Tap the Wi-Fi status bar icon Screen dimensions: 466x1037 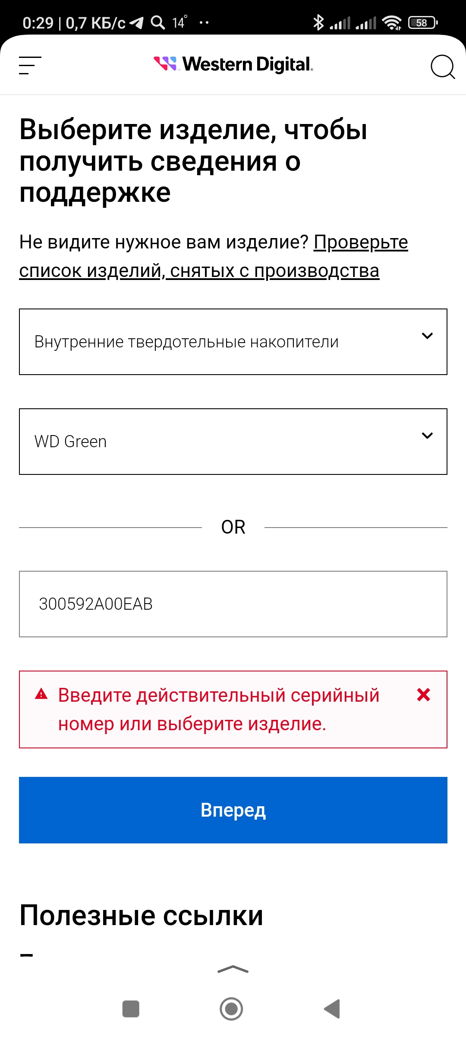392,22
